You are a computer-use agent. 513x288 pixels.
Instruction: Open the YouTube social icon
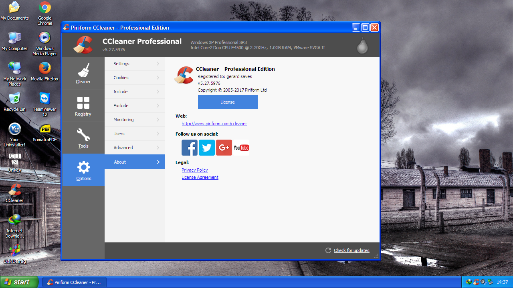point(241,148)
